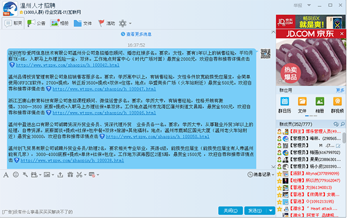Open dropdown arrow next to picture icon
Screen dimensions: 347x218
tap(53, 175)
